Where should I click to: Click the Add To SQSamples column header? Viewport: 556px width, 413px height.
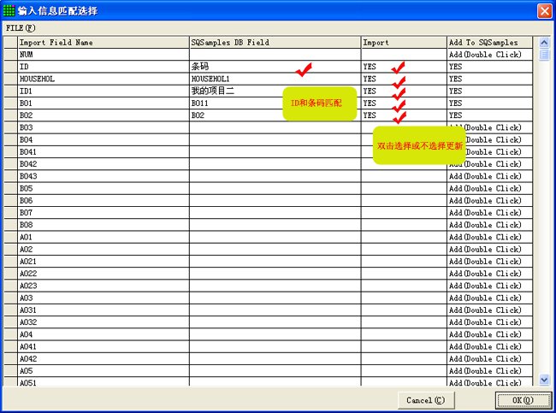(488, 42)
